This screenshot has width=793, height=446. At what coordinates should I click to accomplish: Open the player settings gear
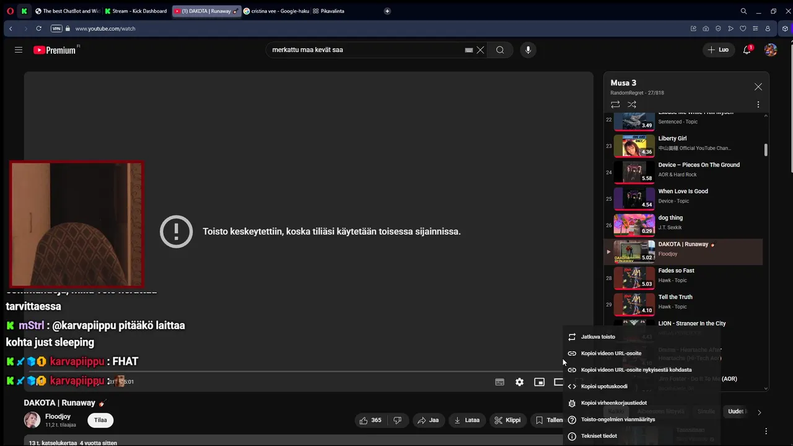pos(519,382)
